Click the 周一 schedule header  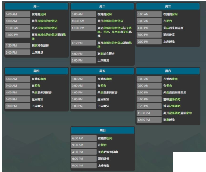click(x=36, y=6)
